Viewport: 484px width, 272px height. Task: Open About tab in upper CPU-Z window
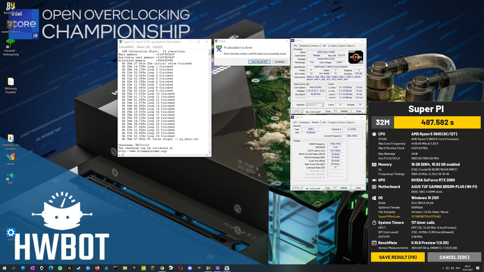coord(350,46)
